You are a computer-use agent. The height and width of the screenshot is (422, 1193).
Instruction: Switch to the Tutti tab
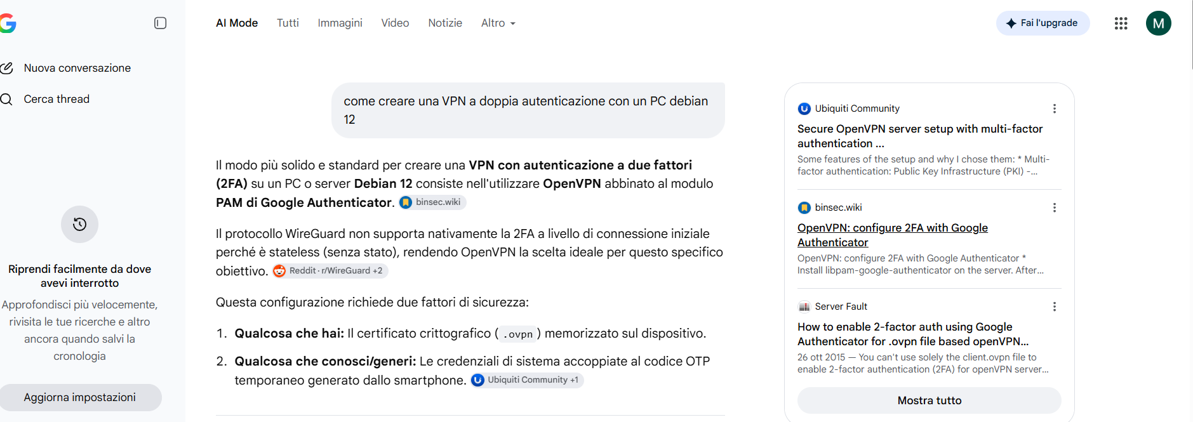(x=288, y=23)
